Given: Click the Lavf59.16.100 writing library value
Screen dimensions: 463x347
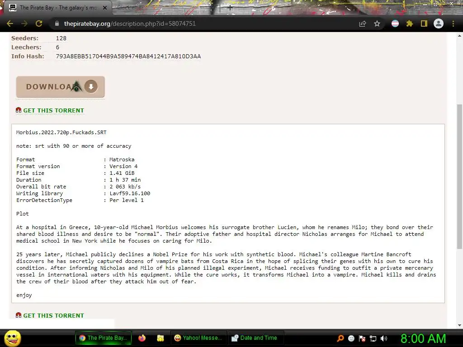Looking at the screenshot, I should [130, 193].
